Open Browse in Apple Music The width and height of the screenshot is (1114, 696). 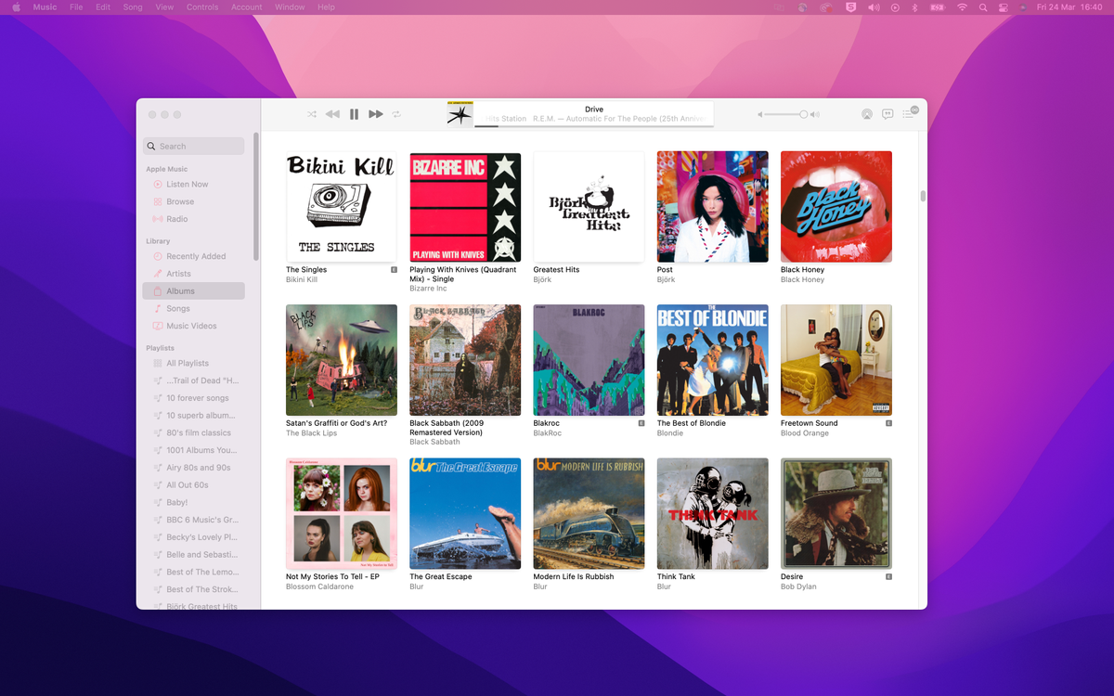[x=180, y=201]
